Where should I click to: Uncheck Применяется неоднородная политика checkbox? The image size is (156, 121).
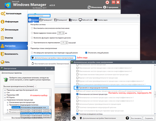pyautogui.click(x=77, y=88)
